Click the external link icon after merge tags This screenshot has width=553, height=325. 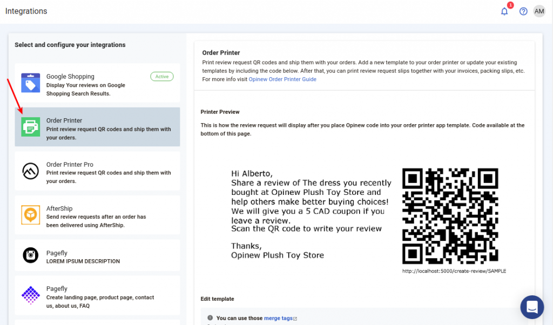(295, 319)
